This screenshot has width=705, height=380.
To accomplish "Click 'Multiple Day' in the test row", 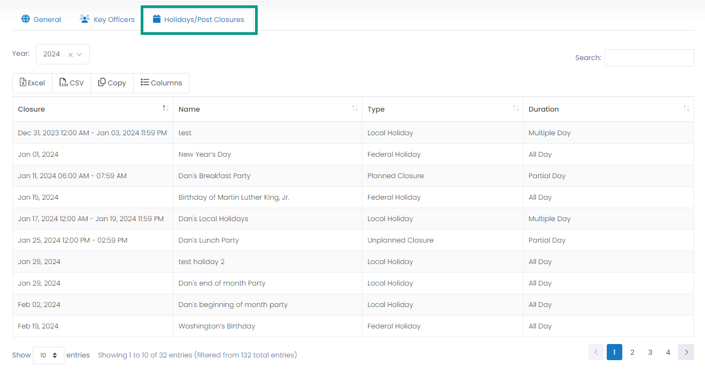I will point(549,133).
